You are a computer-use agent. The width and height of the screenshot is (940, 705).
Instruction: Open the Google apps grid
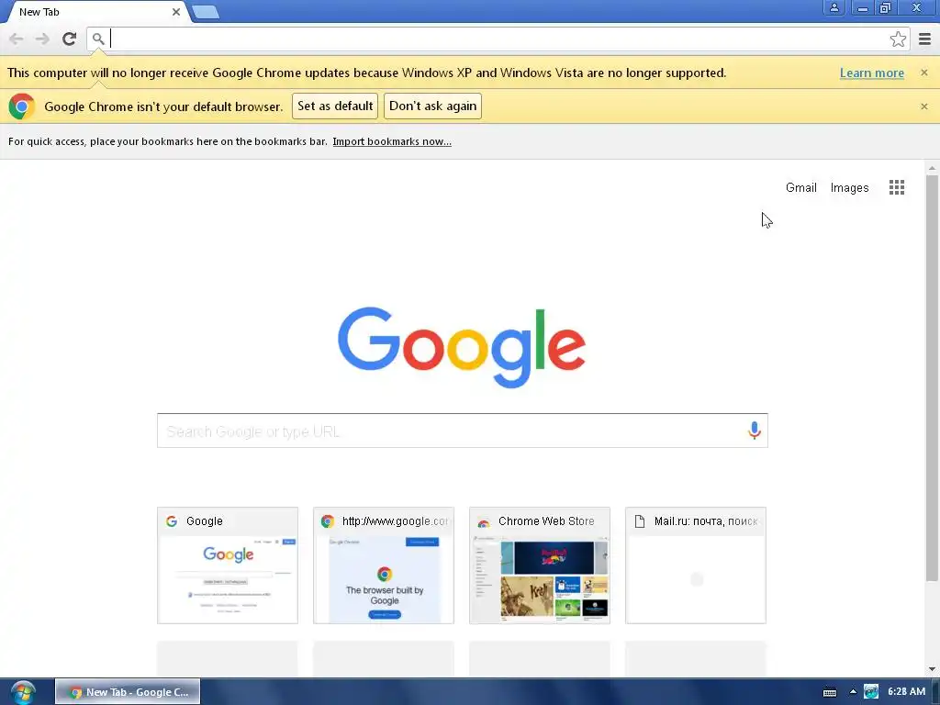point(896,187)
